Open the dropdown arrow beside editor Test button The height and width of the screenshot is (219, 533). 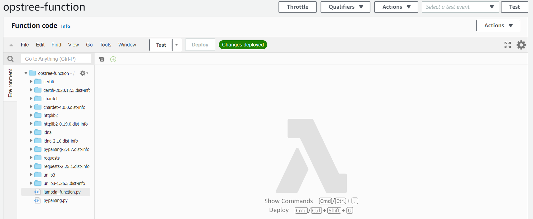coord(177,45)
